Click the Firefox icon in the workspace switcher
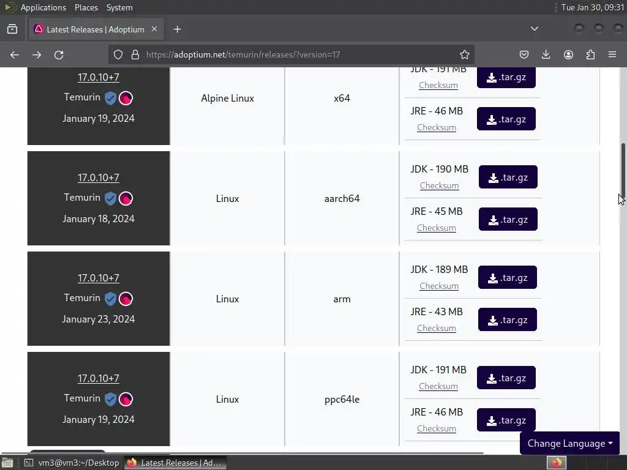The width and height of the screenshot is (627, 470). (x=556, y=463)
